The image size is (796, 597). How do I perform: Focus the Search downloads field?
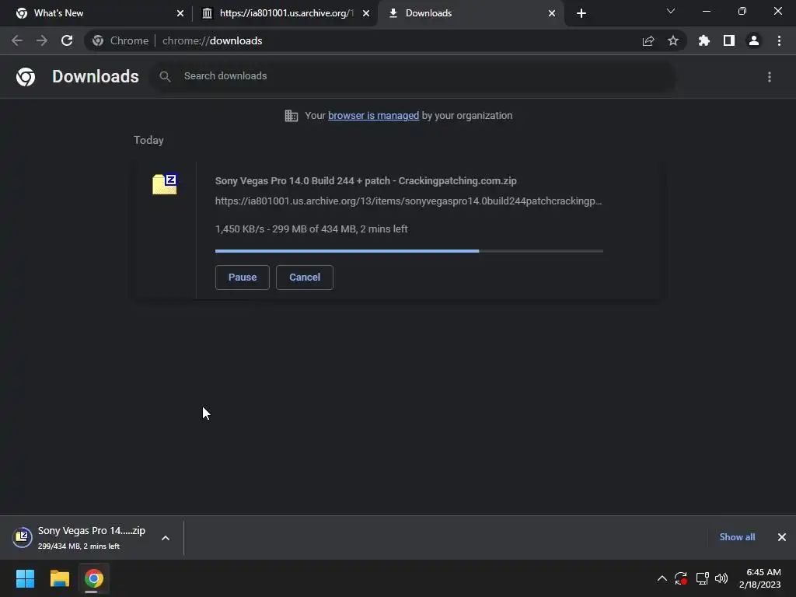(x=414, y=76)
